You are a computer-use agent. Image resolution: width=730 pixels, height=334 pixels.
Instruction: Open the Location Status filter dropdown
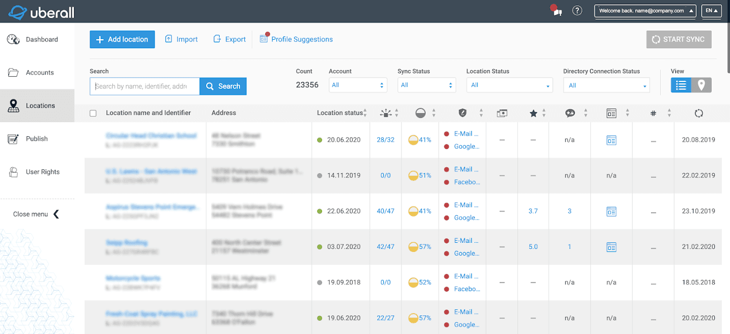(x=509, y=85)
